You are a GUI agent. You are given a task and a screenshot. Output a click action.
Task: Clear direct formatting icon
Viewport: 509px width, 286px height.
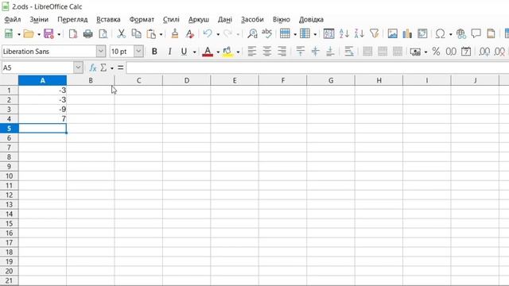tap(189, 33)
